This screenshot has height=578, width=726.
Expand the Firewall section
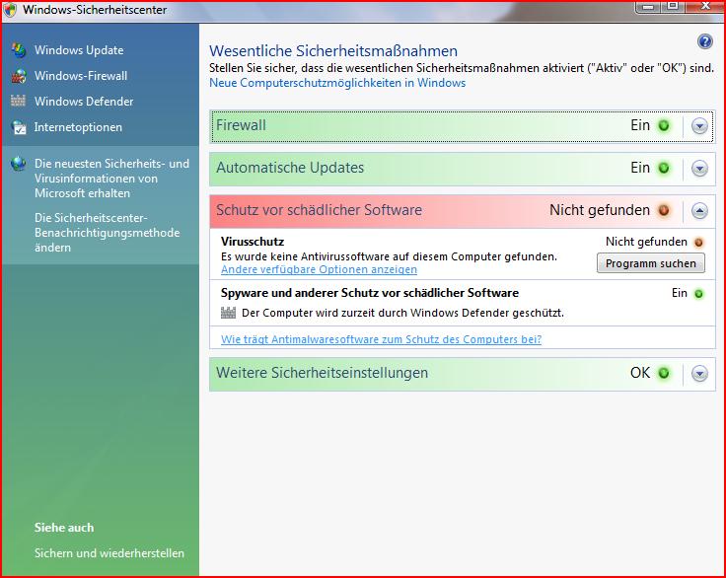pyautogui.click(x=699, y=126)
